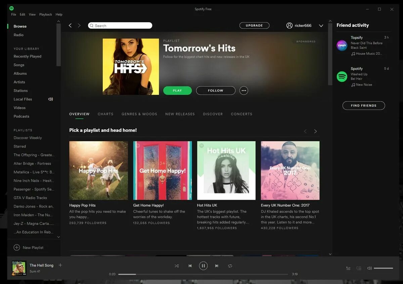Open the Get Home Happy! cover

click(x=163, y=170)
